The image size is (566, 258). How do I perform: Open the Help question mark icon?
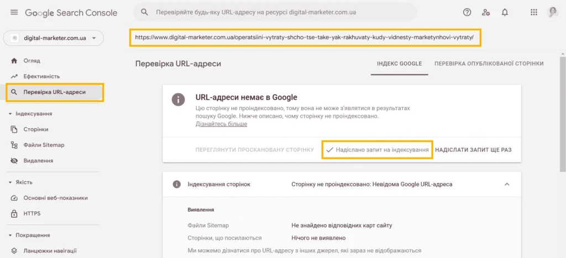[467, 13]
